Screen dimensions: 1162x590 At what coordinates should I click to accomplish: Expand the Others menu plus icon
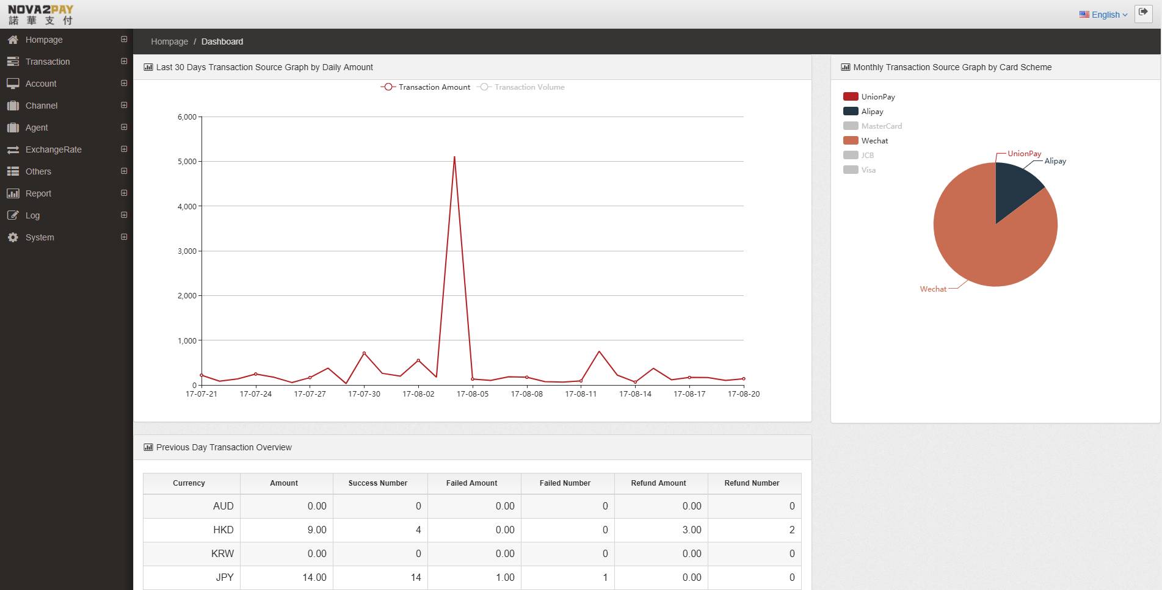pyautogui.click(x=124, y=171)
